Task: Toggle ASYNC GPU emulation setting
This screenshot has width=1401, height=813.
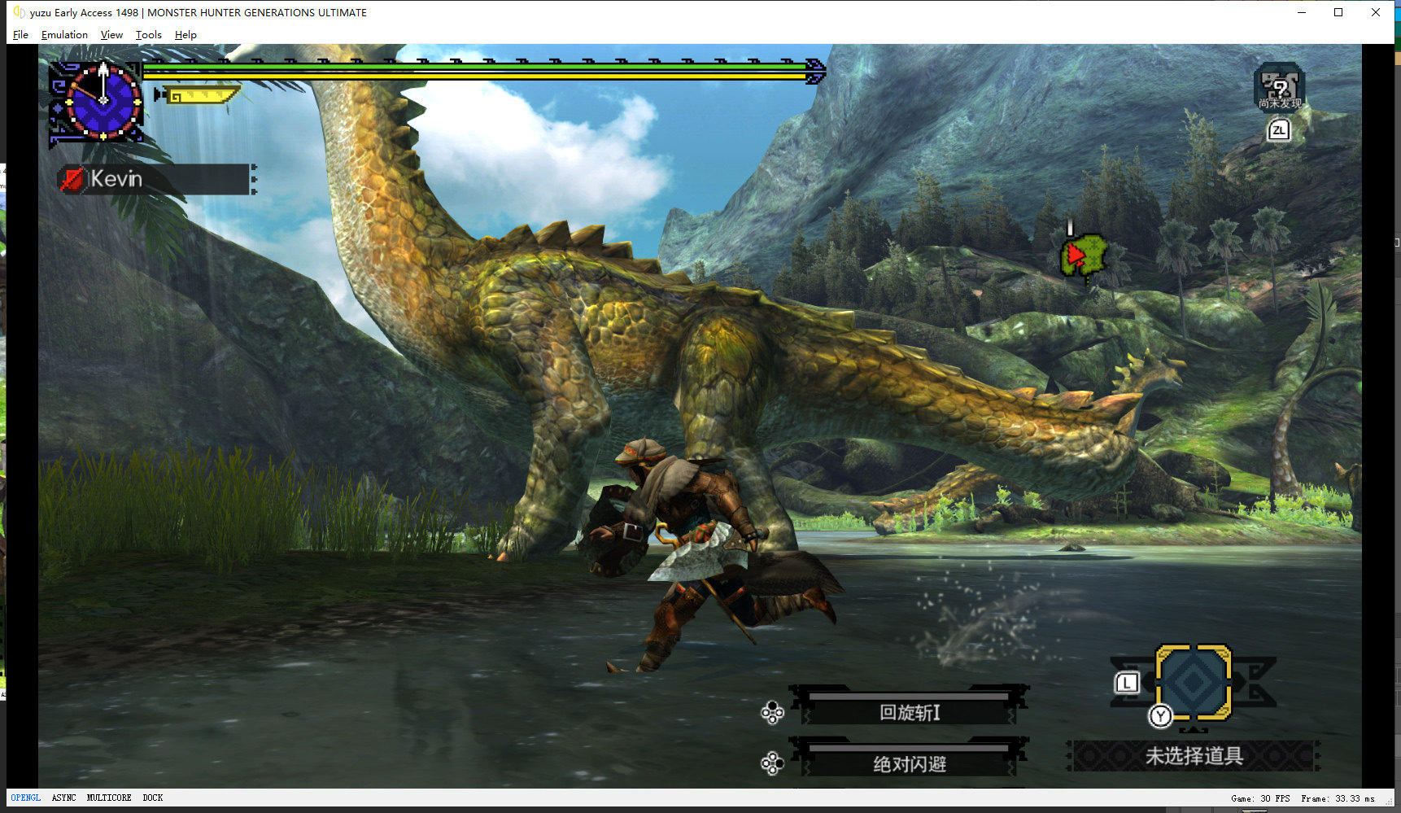Action: (63, 798)
